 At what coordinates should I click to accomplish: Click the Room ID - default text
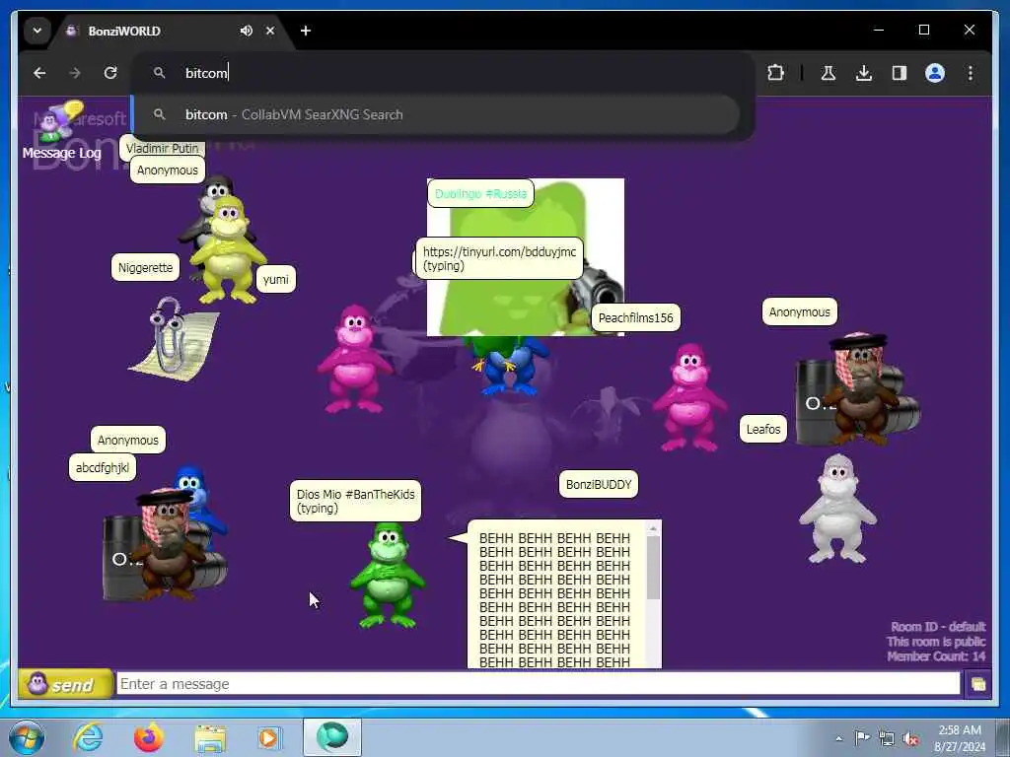(x=938, y=627)
